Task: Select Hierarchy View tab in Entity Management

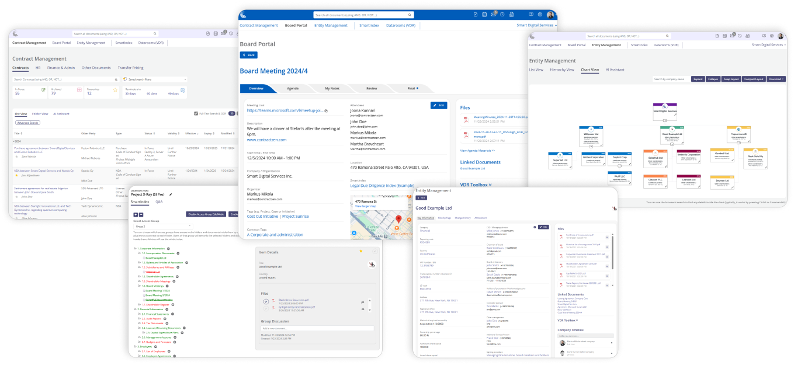Action: (x=562, y=69)
